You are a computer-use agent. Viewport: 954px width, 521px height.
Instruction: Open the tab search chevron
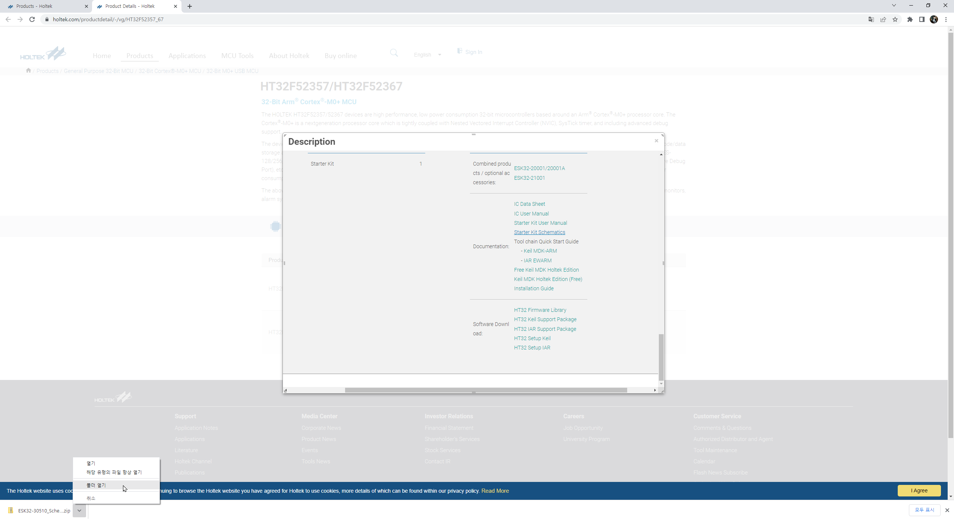coord(894,5)
